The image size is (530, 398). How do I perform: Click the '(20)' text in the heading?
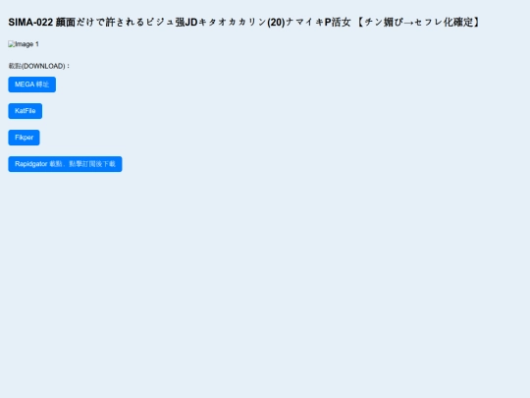click(276, 23)
